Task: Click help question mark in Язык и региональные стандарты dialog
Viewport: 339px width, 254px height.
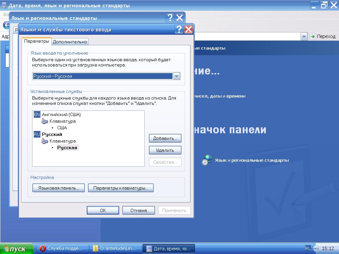Action: click(x=170, y=18)
